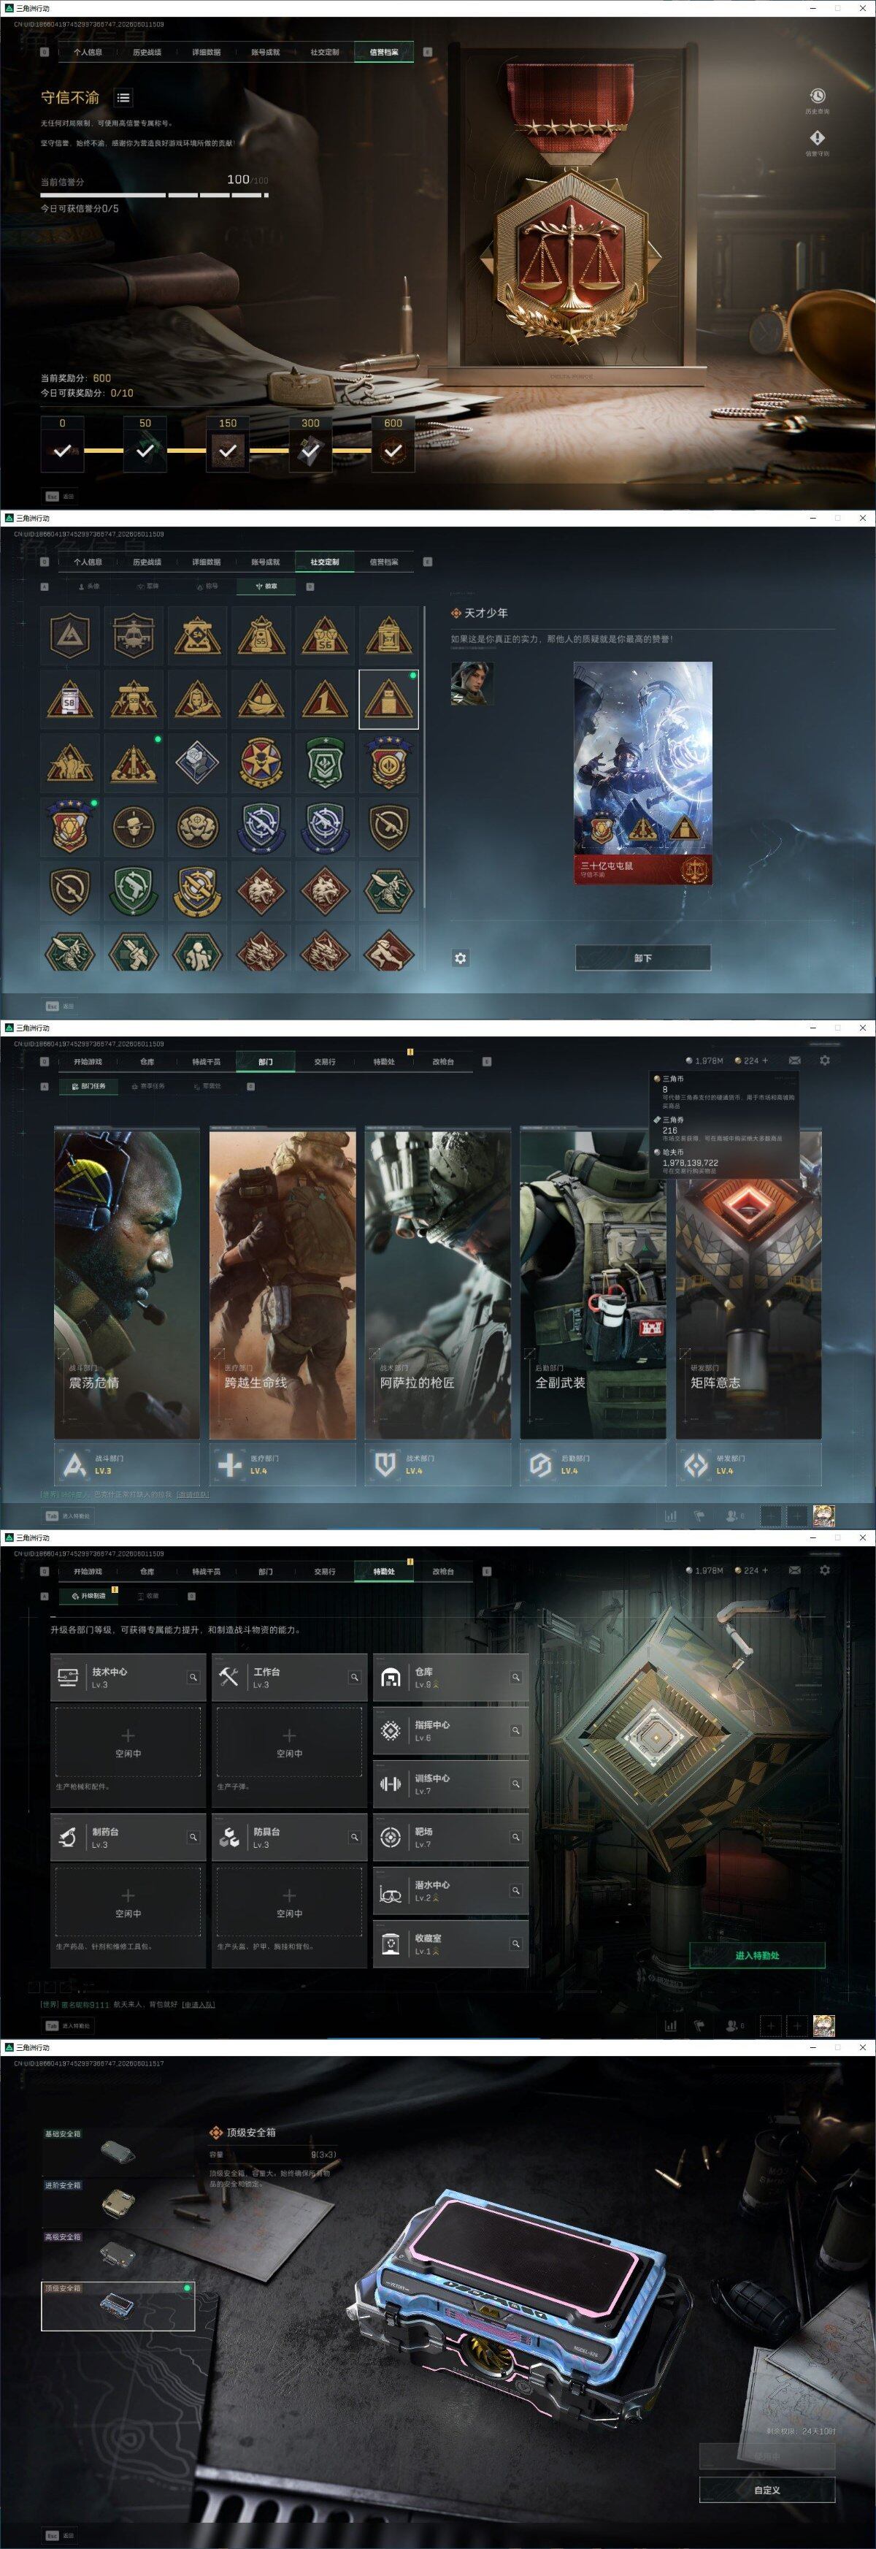Open the bar-chart ranking icon on 部门 screen
Viewport: 876px width, 2549px height.
pyautogui.click(x=670, y=1515)
